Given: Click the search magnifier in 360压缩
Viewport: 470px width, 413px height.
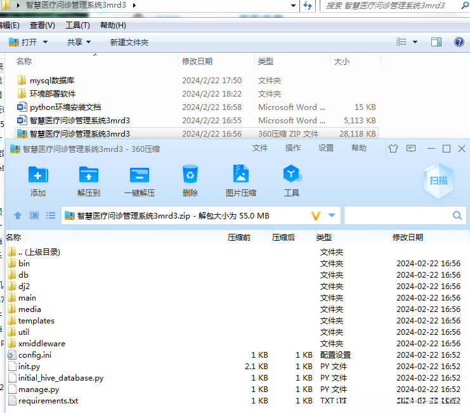Looking at the screenshot, I should click(x=457, y=215).
